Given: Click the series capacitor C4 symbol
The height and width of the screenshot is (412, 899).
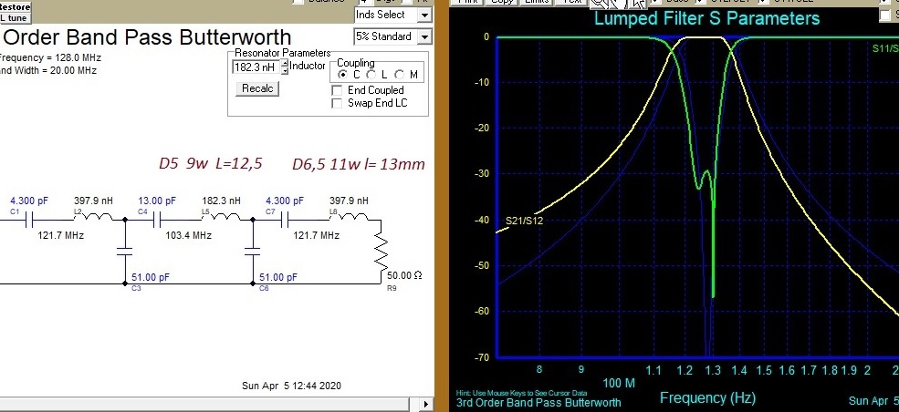Looking at the screenshot, I should tap(158, 219).
